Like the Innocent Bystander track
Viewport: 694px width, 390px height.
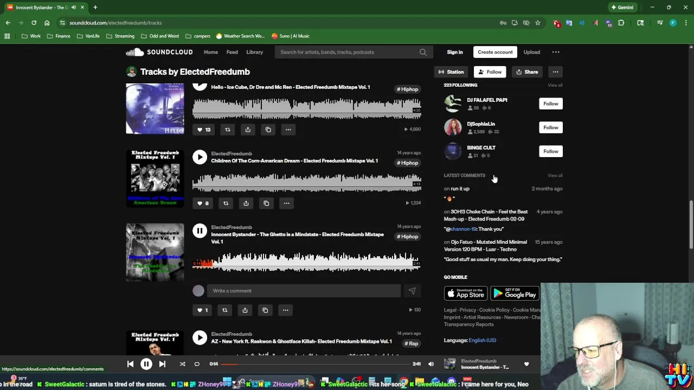pos(202,310)
